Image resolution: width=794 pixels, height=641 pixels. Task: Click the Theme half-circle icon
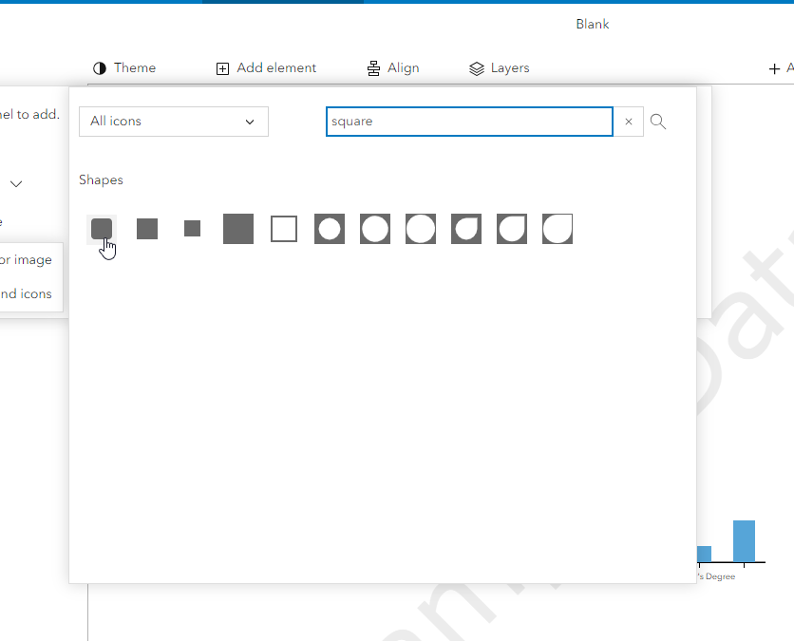(99, 67)
